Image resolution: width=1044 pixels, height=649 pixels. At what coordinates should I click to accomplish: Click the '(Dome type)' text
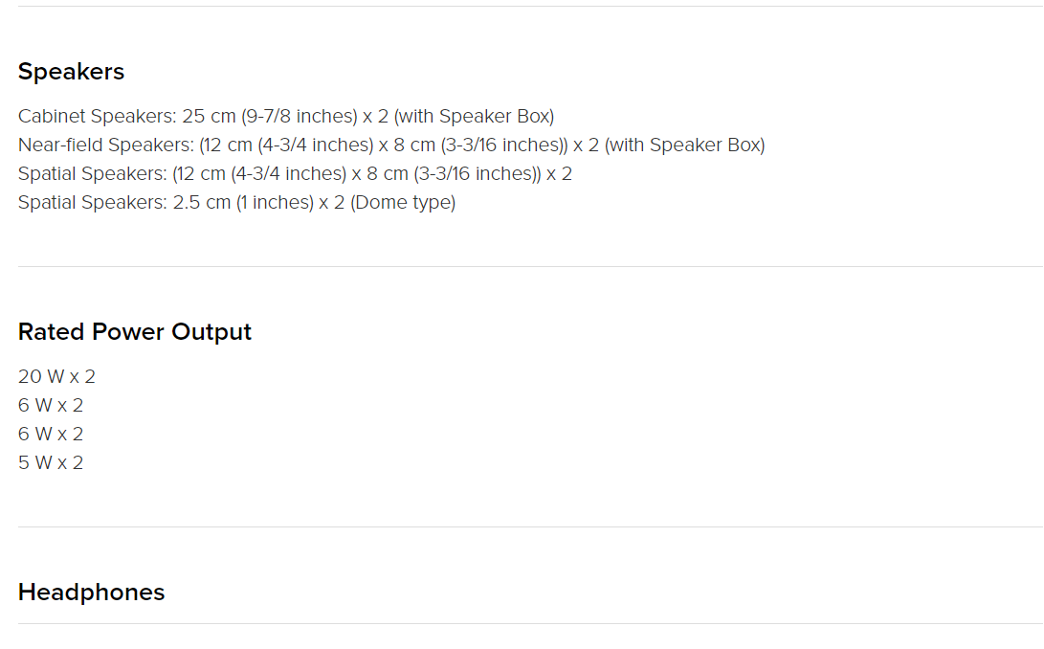pos(403,202)
